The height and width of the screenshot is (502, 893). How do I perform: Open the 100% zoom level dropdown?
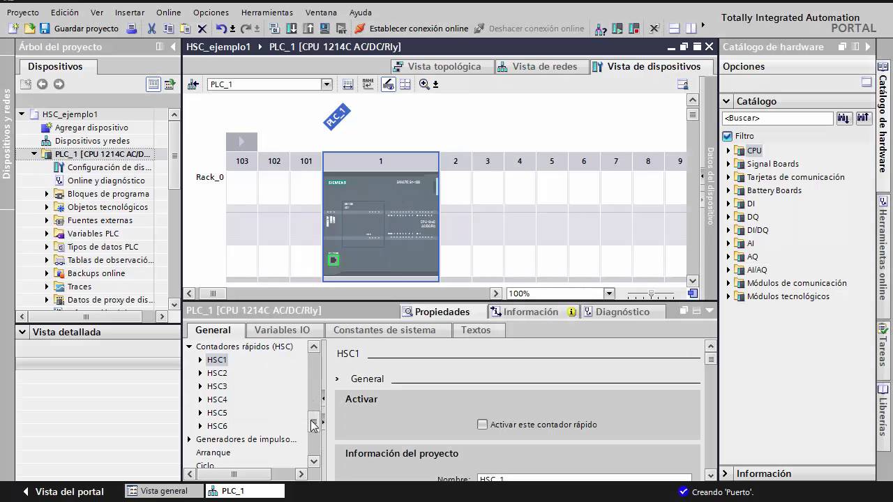609,294
